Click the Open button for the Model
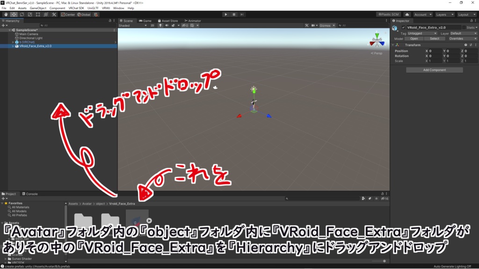The image size is (479, 269). [414, 39]
